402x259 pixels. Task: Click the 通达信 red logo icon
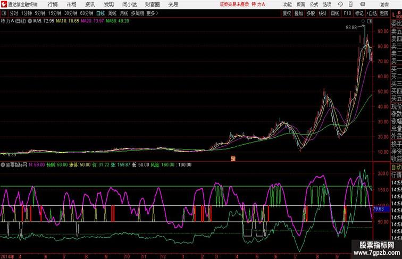[x=4, y=4]
